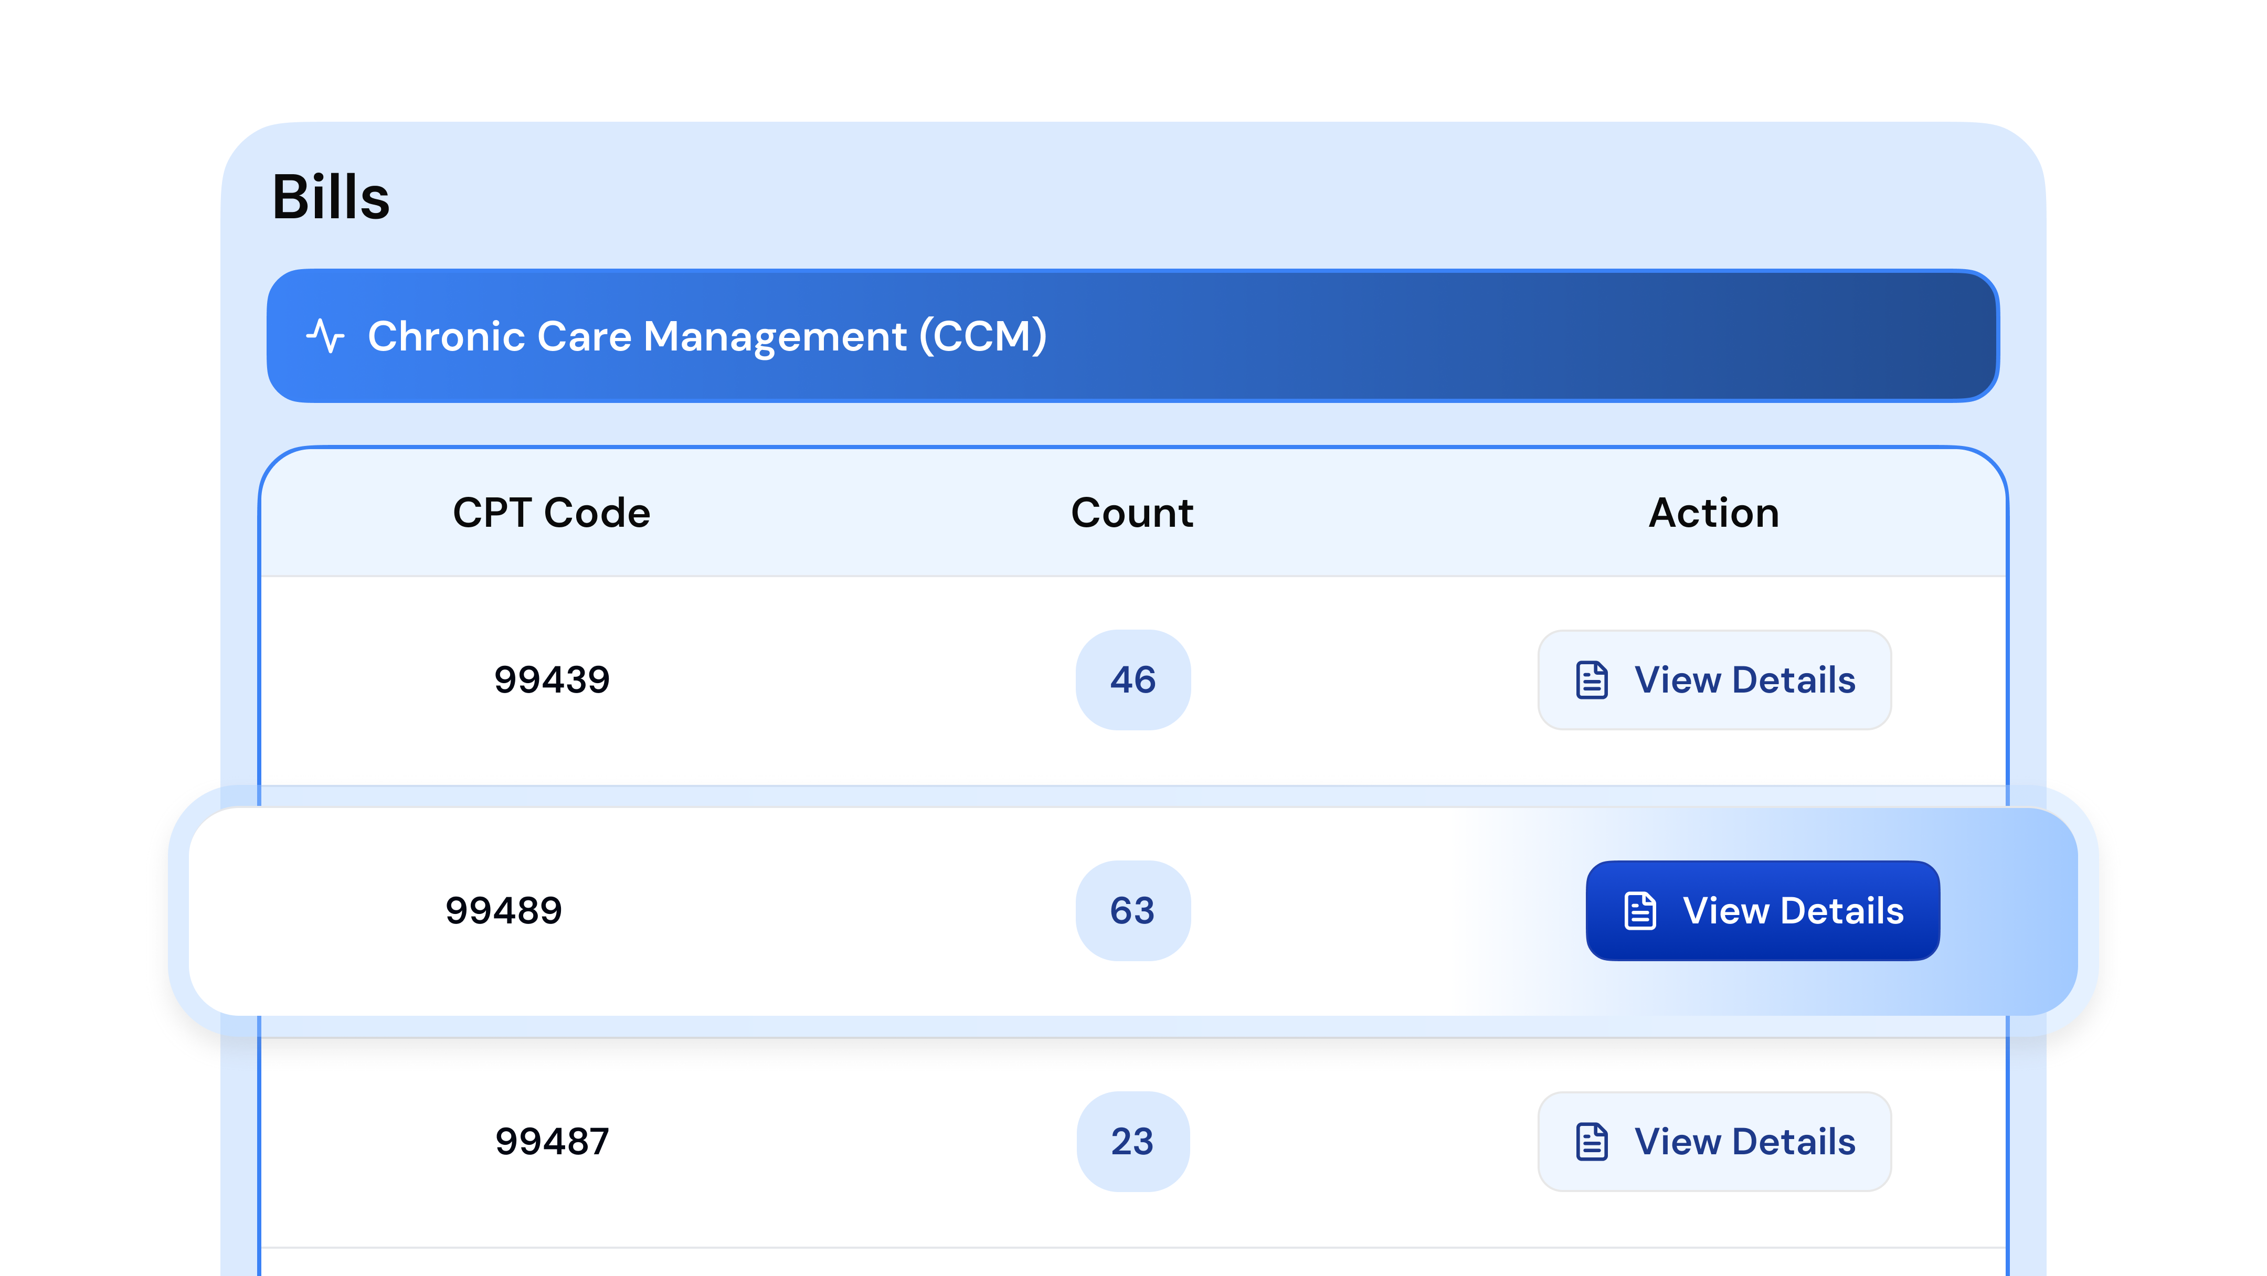Click the Bills heading

click(331, 197)
